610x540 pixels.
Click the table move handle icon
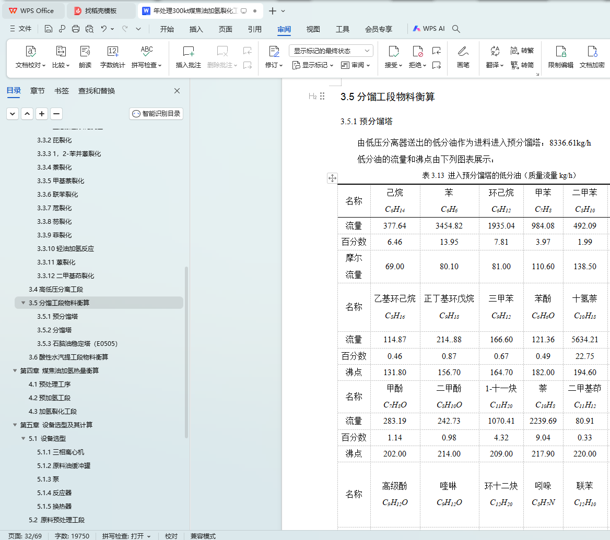click(332, 178)
